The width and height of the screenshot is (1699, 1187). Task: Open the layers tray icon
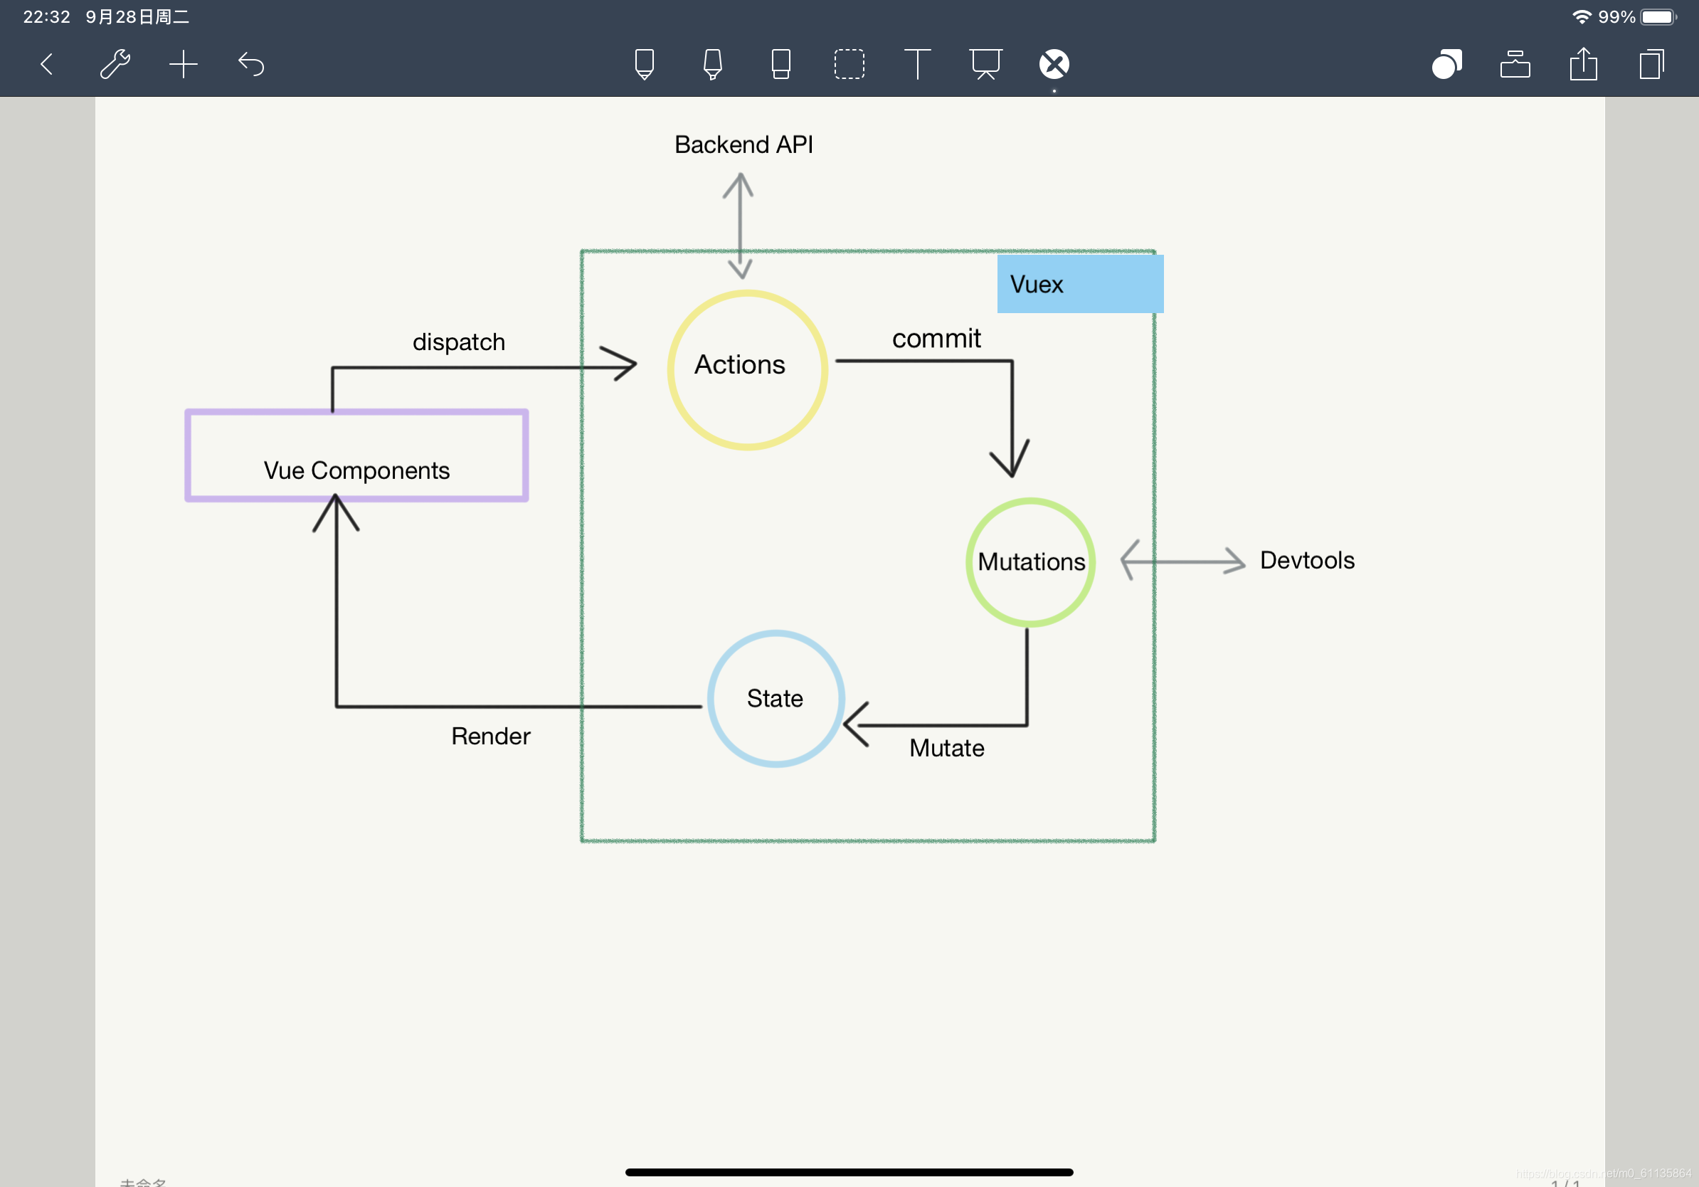tap(1515, 64)
